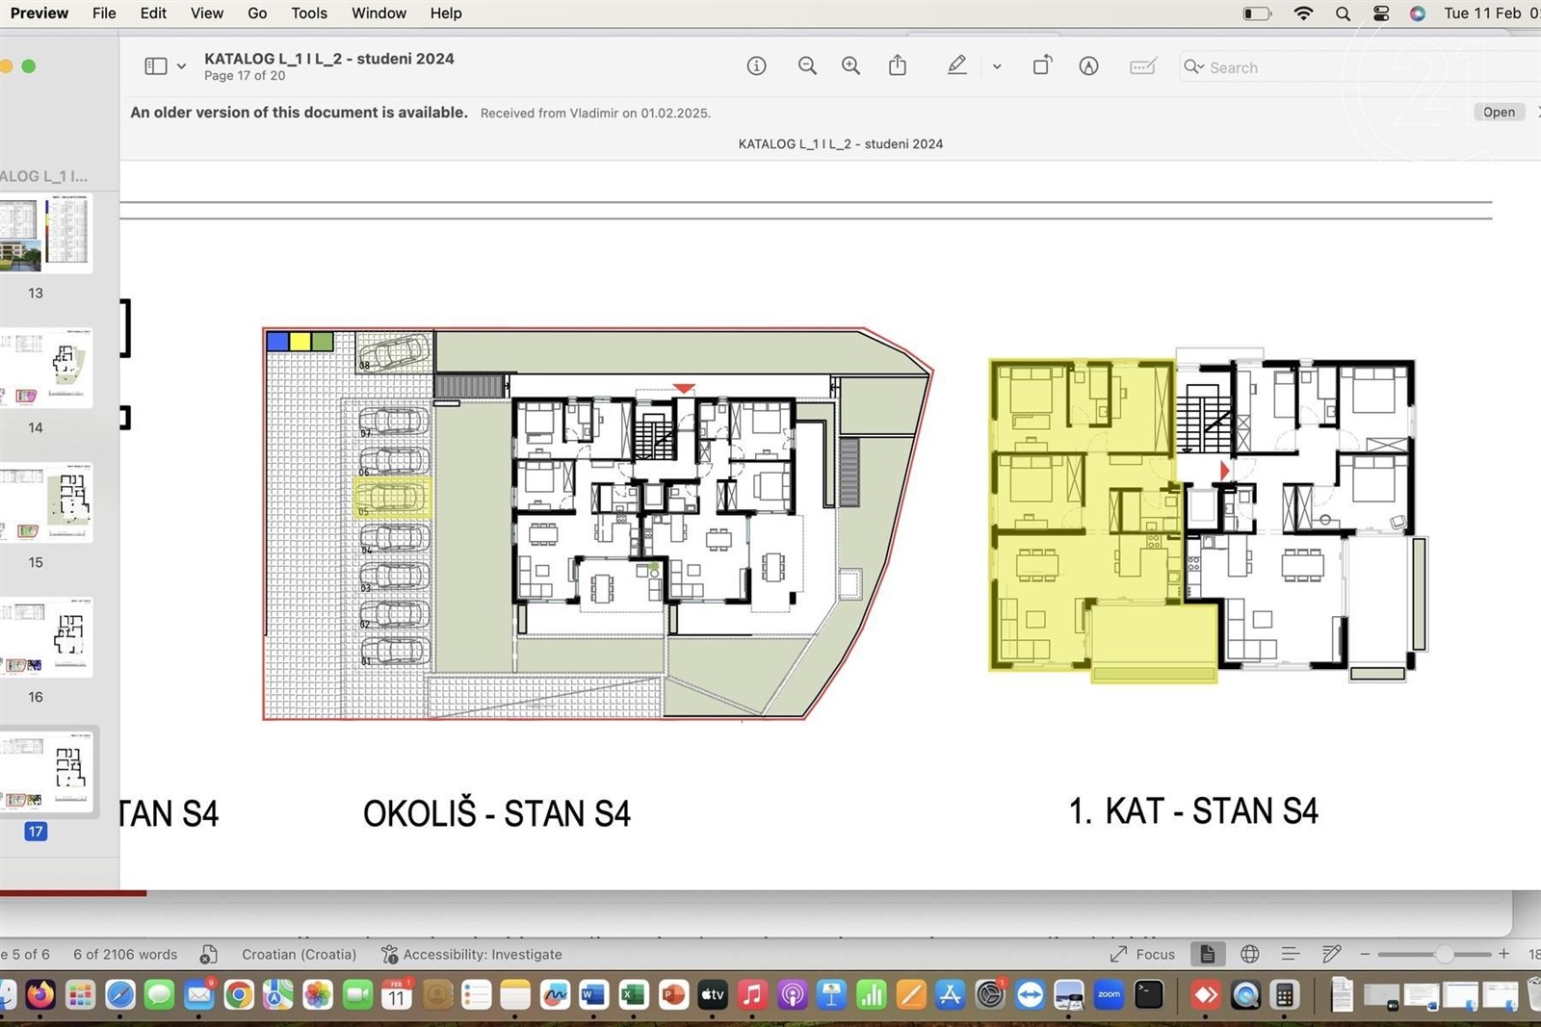Select page 15 thumbnail in sidebar
Viewport: 1541px width, 1027px height.
click(x=45, y=502)
